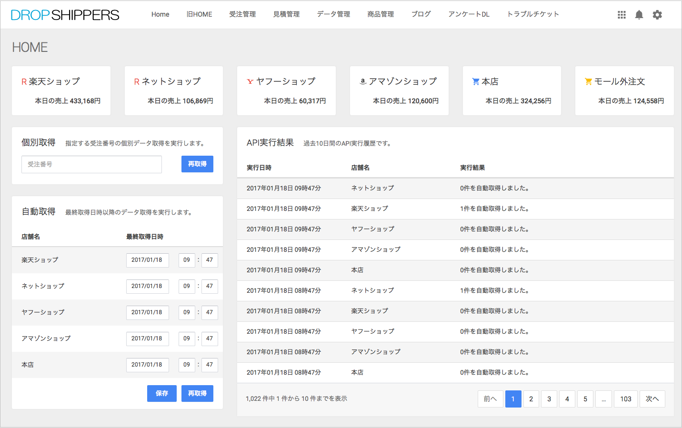Screen dimensions: 682x428
Task: Select page 1 in pagination
Action: tap(513, 399)
